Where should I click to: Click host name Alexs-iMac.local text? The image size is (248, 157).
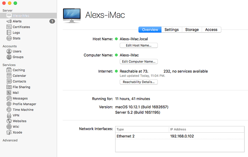[x=134, y=39]
